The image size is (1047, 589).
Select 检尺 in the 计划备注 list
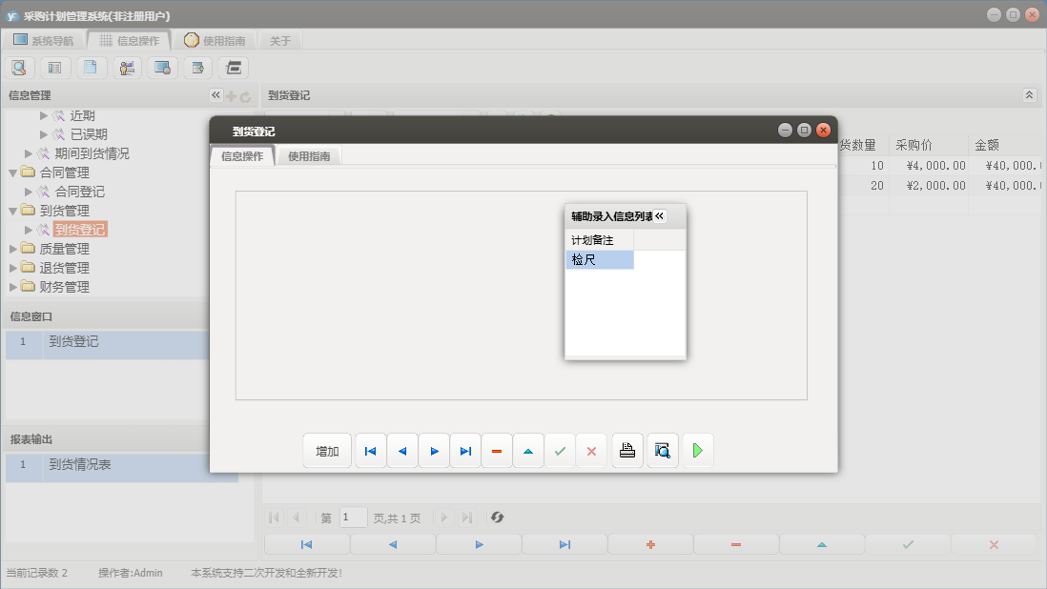(599, 259)
